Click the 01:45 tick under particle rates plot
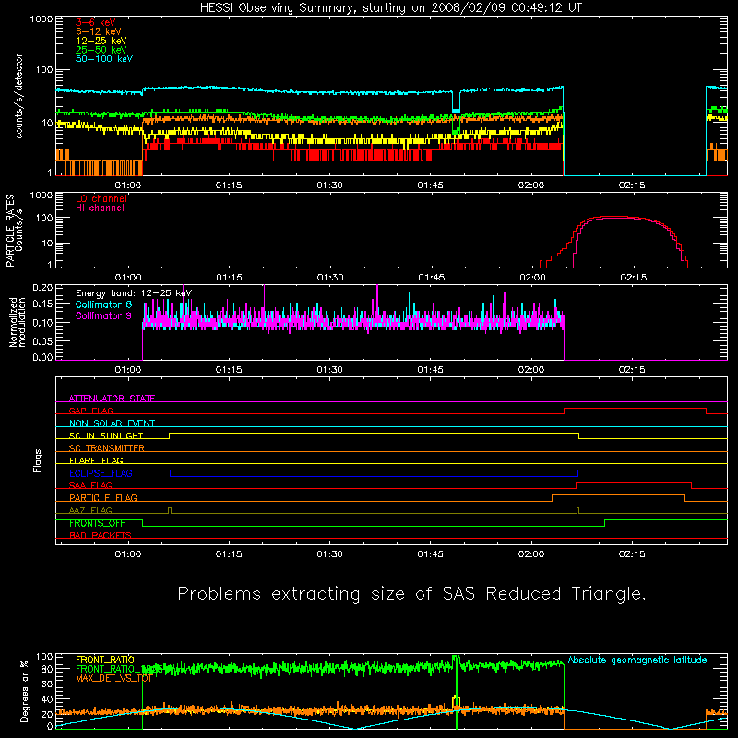Screen dimensions: 738x738 [x=431, y=278]
